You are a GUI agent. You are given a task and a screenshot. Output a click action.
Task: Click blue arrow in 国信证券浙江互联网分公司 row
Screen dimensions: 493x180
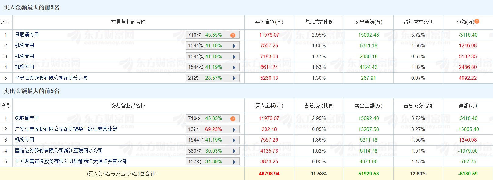(x=234, y=151)
